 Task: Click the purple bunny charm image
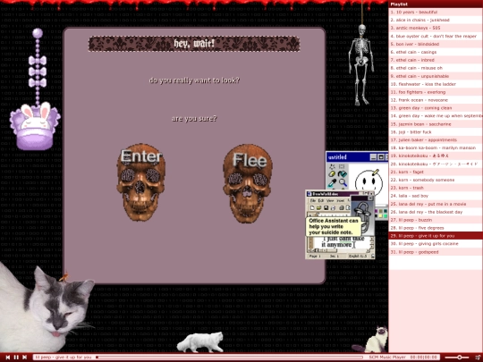pyautogui.click(x=36, y=89)
